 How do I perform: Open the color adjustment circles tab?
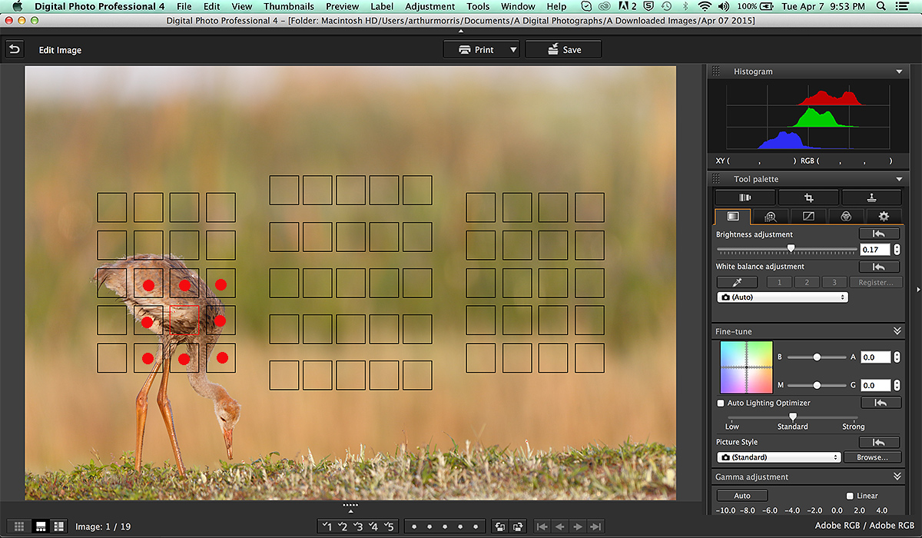(846, 217)
